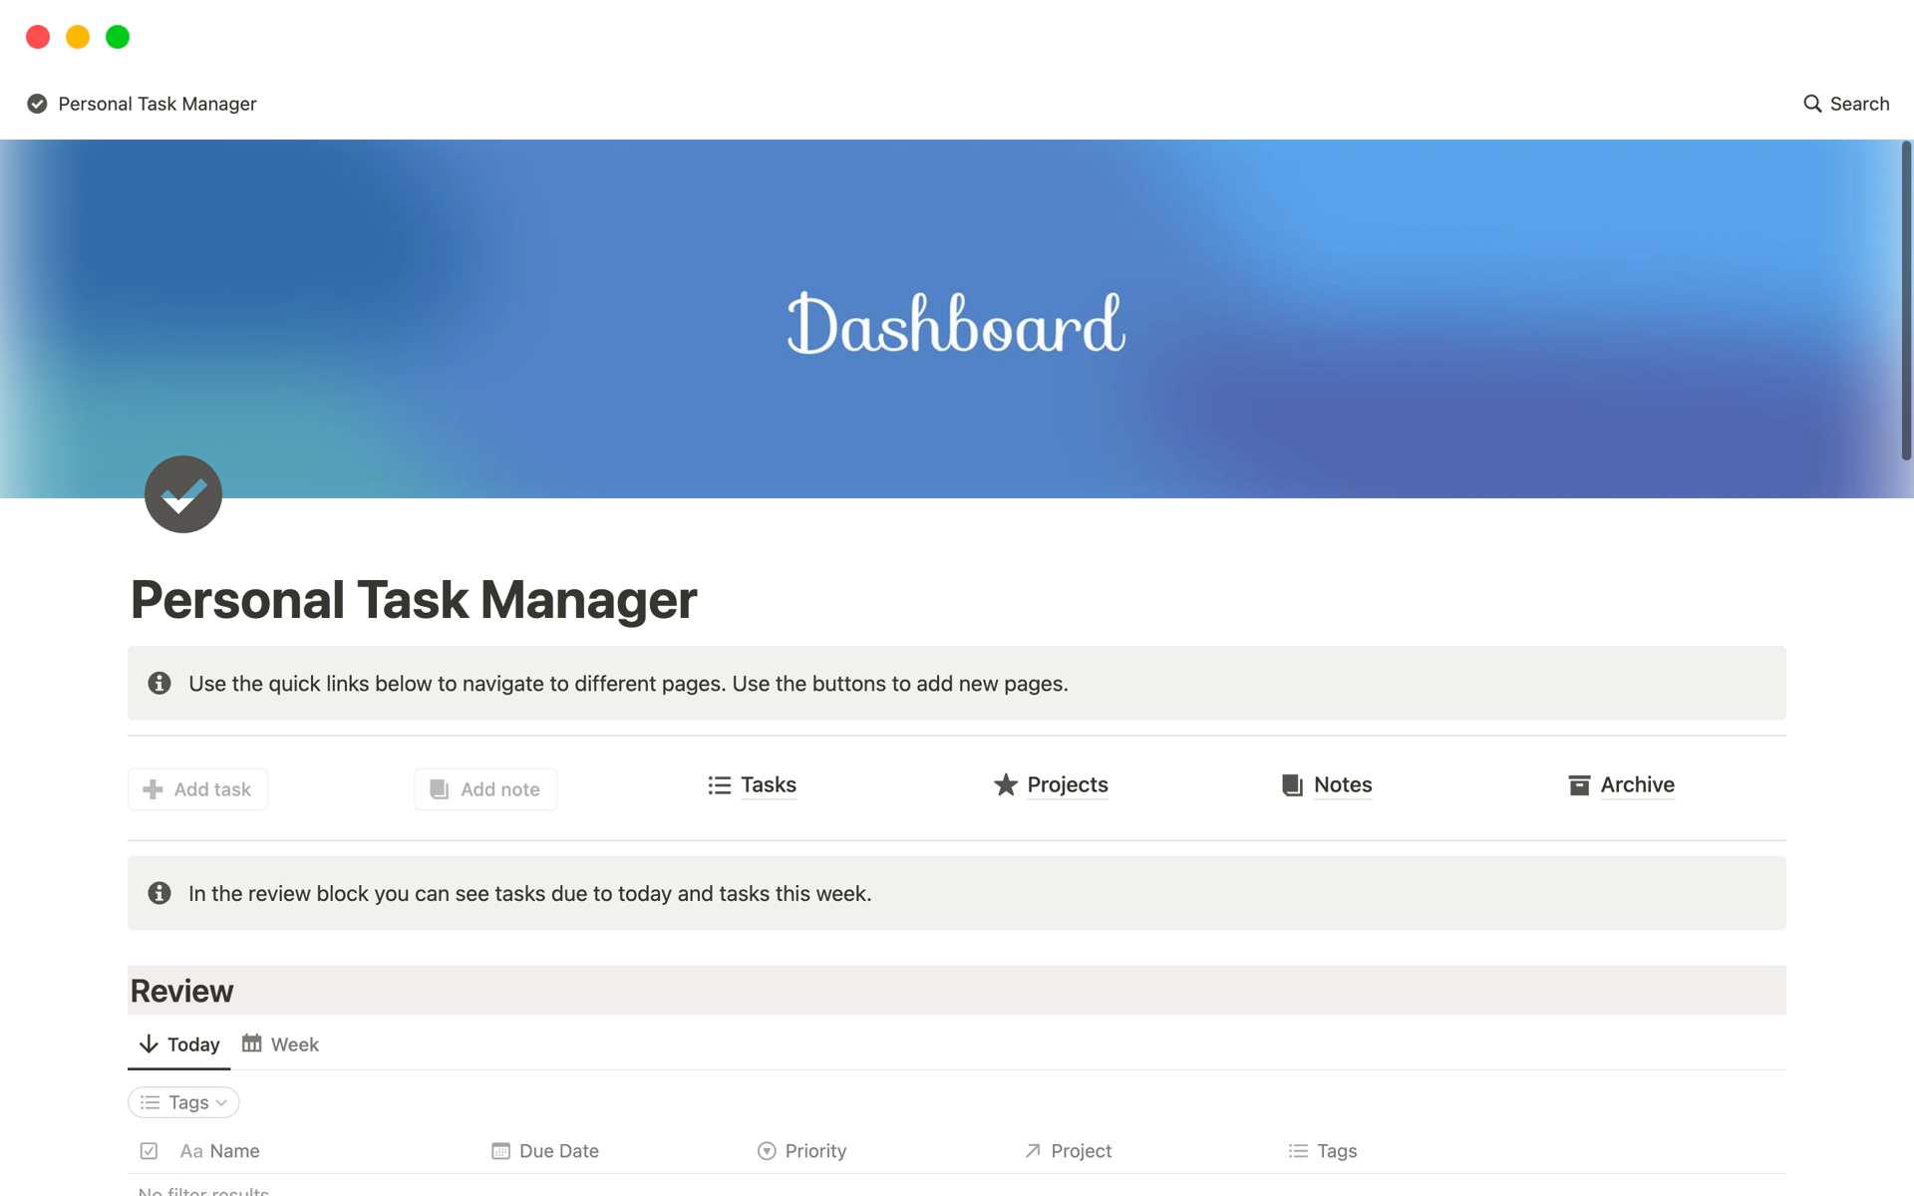Click the checkbox icon in the Name column
The height and width of the screenshot is (1196, 1914).
[149, 1149]
